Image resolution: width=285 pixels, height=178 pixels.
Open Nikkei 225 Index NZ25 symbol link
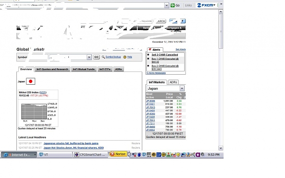point(43,92)
